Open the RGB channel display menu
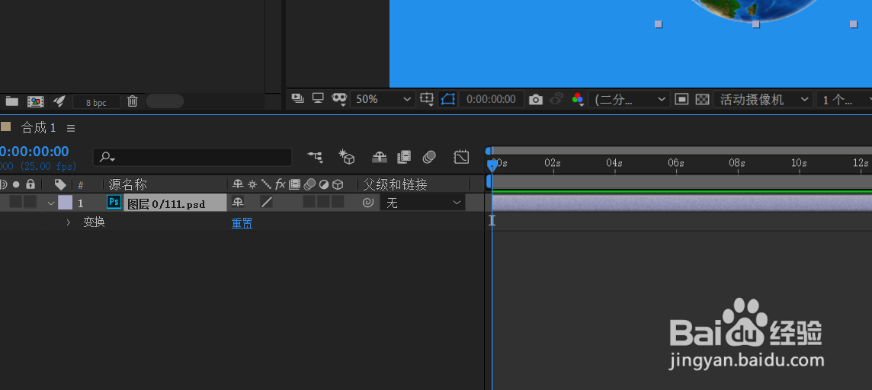 pos(578,99)
